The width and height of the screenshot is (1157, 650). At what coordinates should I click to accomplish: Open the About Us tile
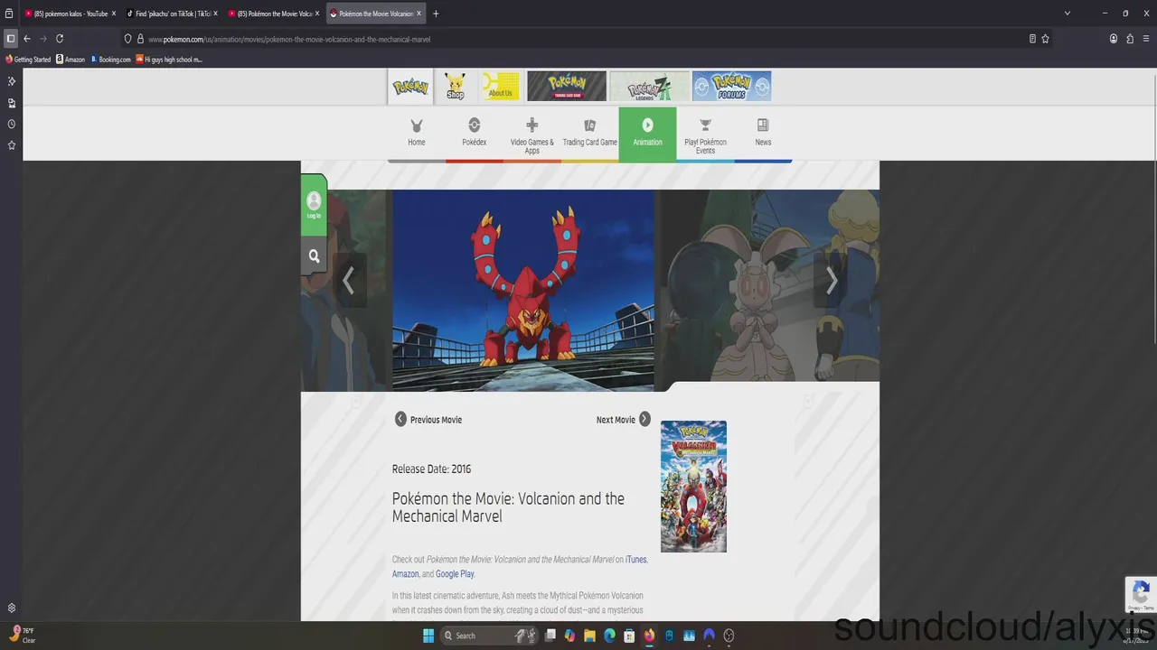click(x=500, y=87)
